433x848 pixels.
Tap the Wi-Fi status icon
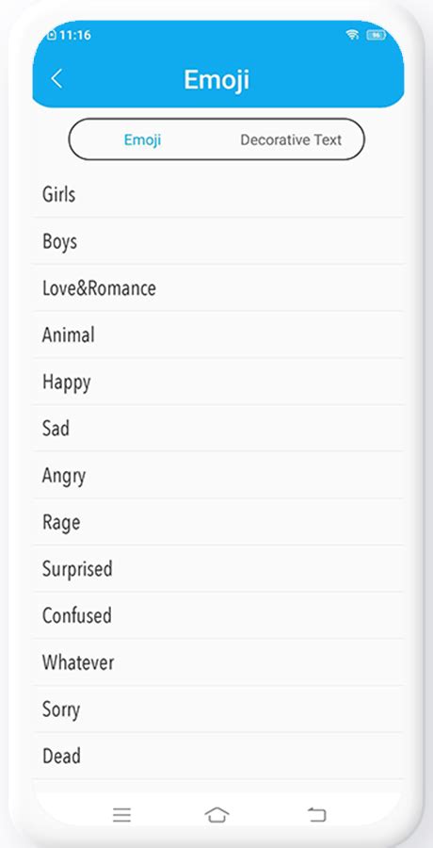click(x=352, y=35)
